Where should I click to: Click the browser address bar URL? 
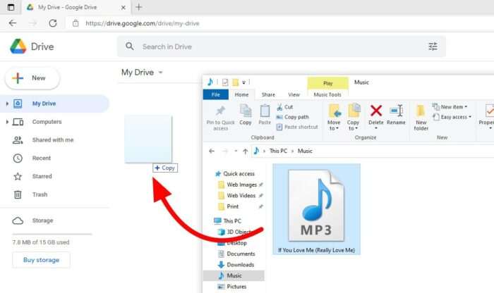click(143, 23)
